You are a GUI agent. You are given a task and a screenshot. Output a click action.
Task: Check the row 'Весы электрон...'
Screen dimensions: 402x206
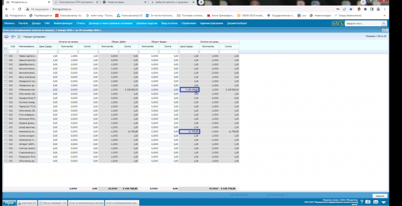point(6,77)
